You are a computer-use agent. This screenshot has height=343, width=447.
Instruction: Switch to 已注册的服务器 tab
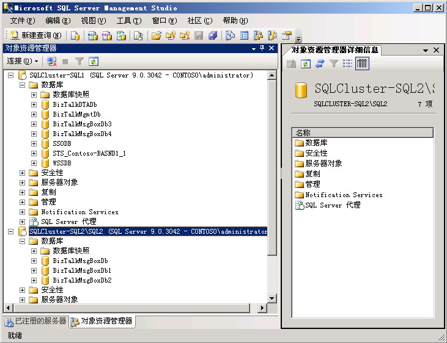[x=35, y=322]
